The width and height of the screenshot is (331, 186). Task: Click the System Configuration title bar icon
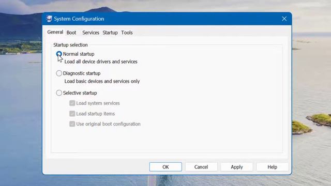point(49,19)
